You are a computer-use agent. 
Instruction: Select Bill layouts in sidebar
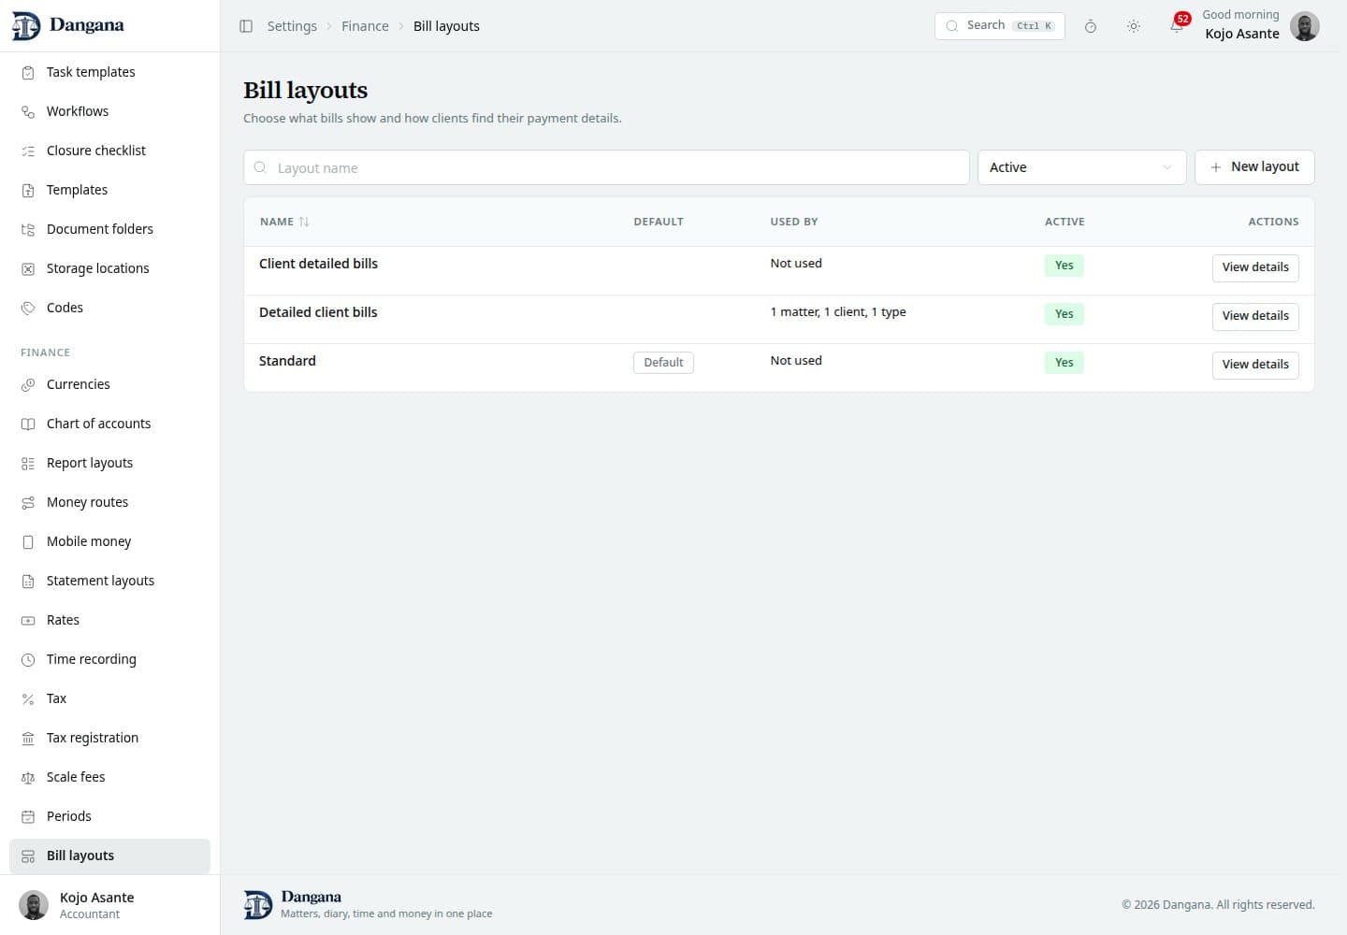click(x=109, y=856)
